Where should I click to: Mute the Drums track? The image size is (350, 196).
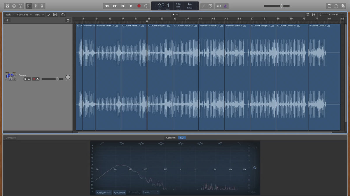pos(25,79)
